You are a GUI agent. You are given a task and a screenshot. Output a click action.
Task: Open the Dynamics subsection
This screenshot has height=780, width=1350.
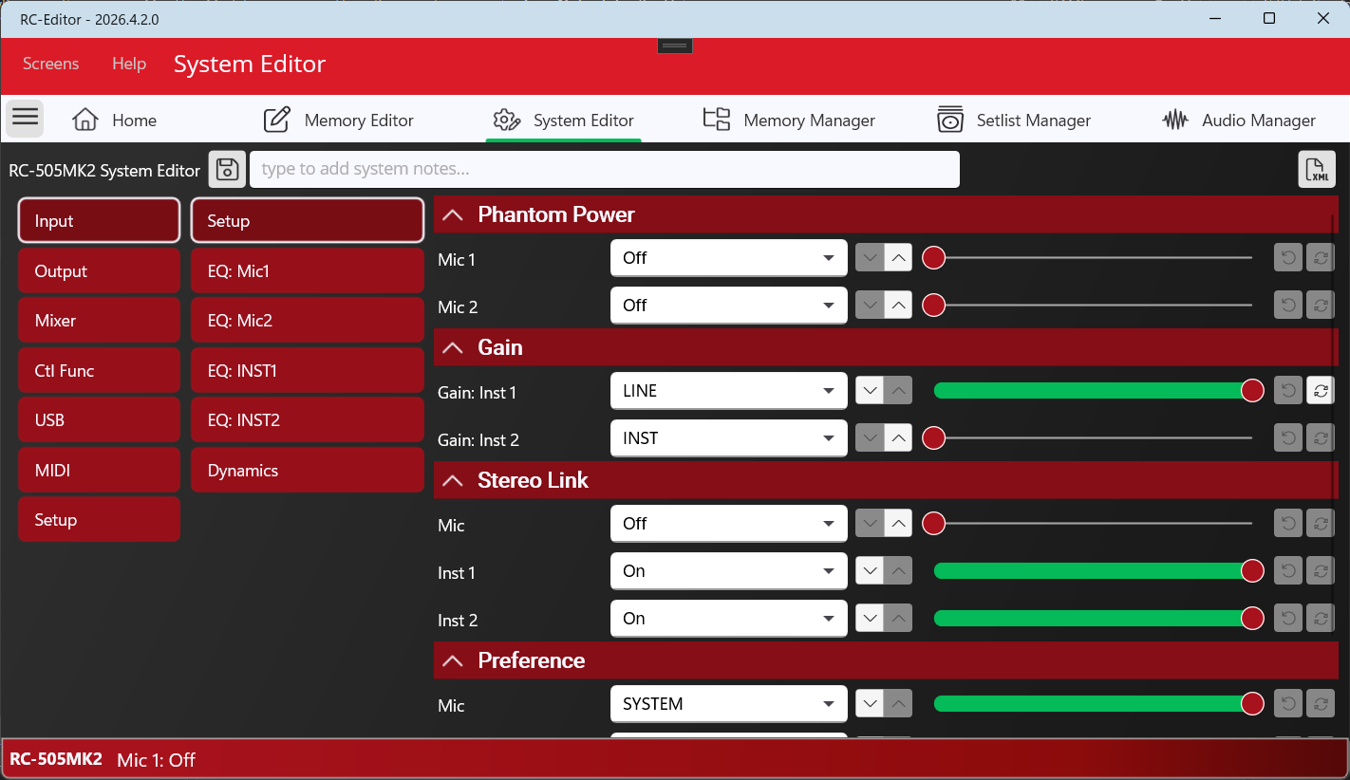308,471
